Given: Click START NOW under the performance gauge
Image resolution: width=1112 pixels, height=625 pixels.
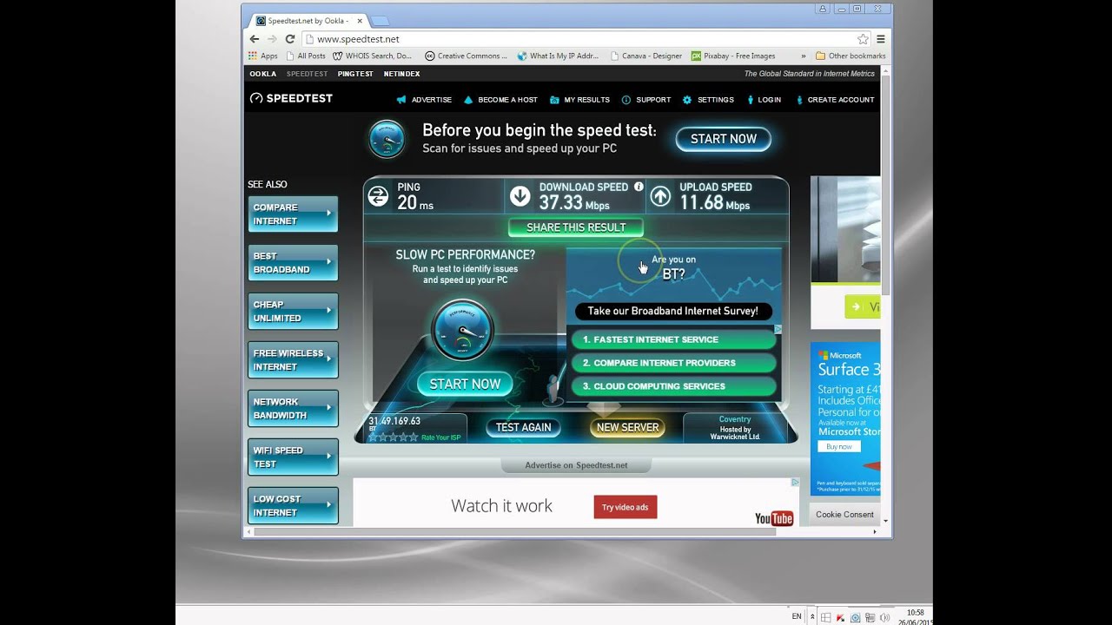Looking at the screenshot, I should coord(465,384).
